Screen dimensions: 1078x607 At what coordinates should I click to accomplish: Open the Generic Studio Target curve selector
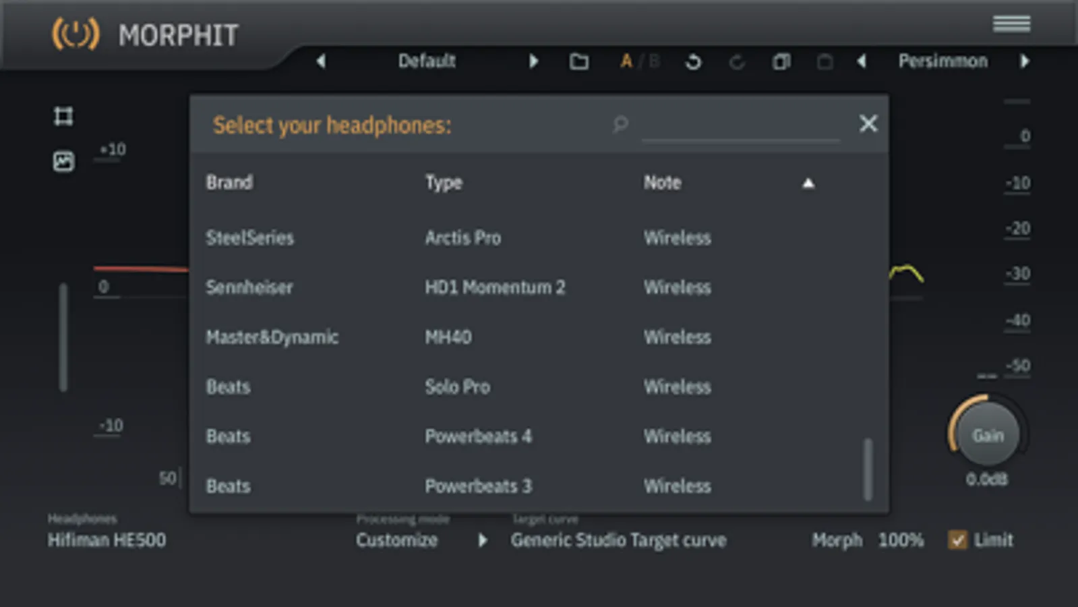pos(618,540)
